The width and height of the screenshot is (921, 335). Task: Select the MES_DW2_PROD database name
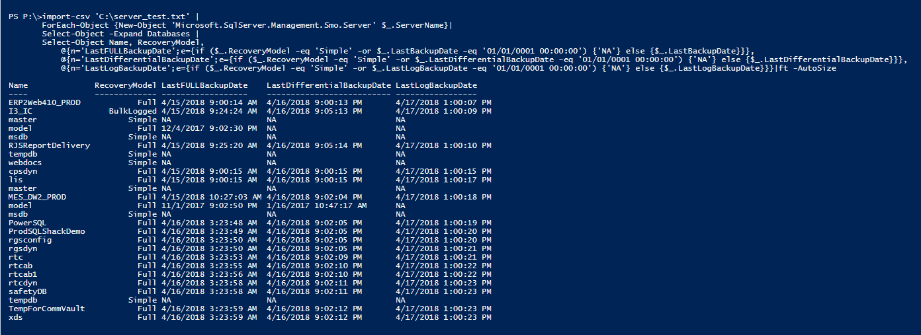pyautogui.click(x=37, y=197)
